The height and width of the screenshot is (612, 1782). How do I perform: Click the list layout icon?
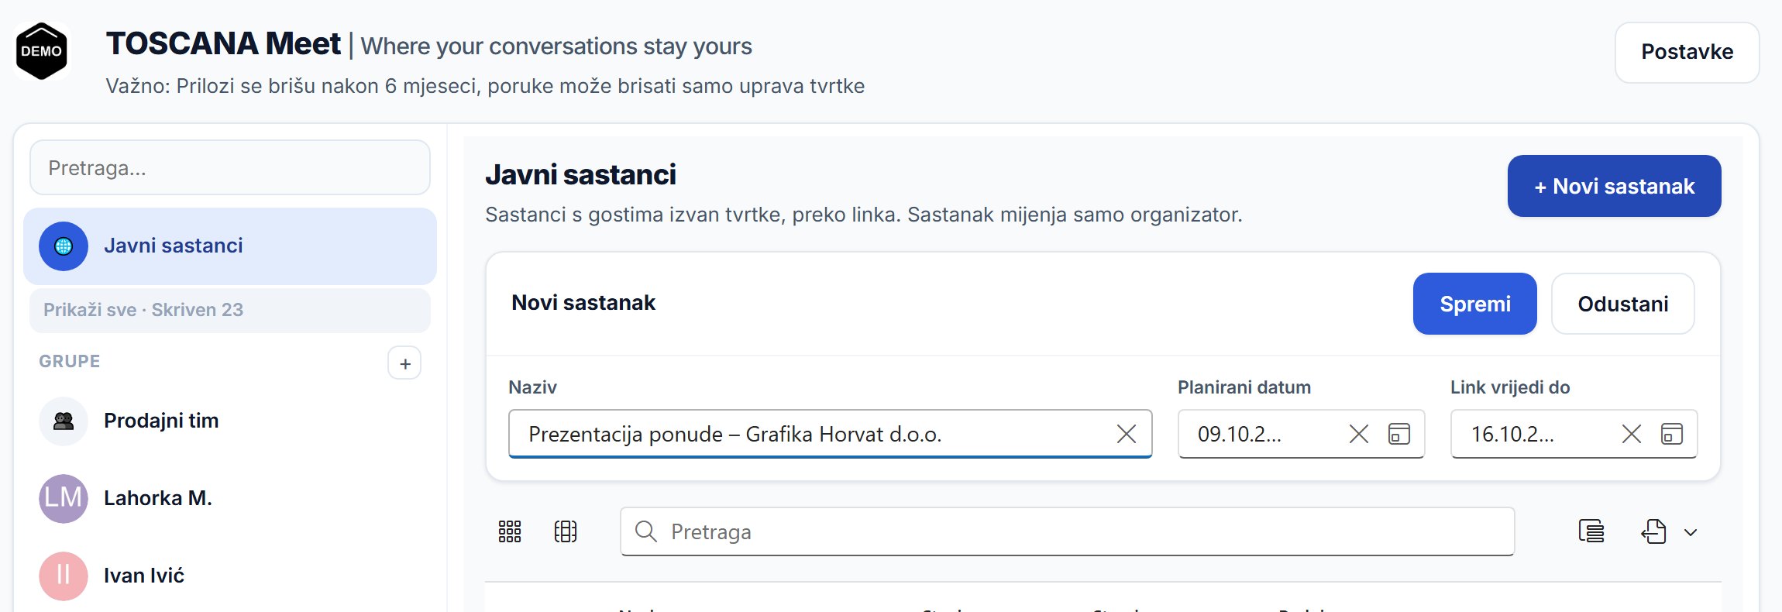(1591, 531)
